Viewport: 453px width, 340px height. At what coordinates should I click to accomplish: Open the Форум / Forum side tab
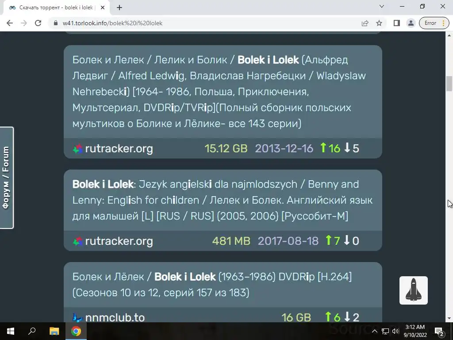pos(7,178)
